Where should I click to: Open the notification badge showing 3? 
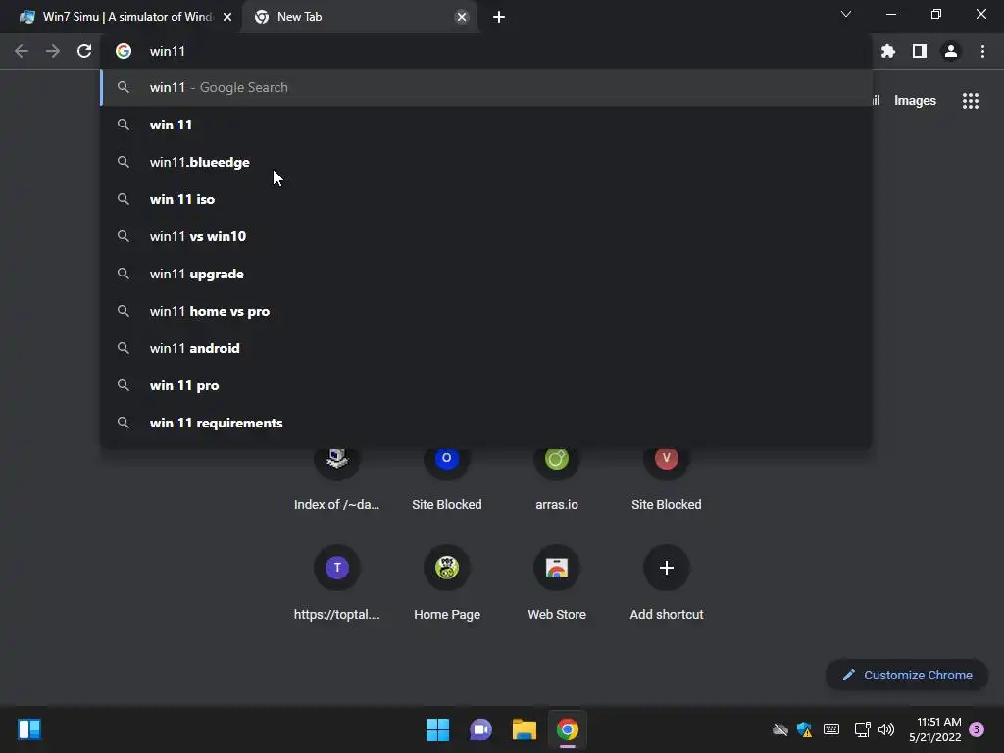978,729
